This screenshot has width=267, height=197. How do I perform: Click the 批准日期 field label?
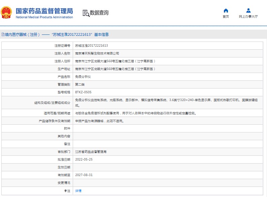pos(64,159)
